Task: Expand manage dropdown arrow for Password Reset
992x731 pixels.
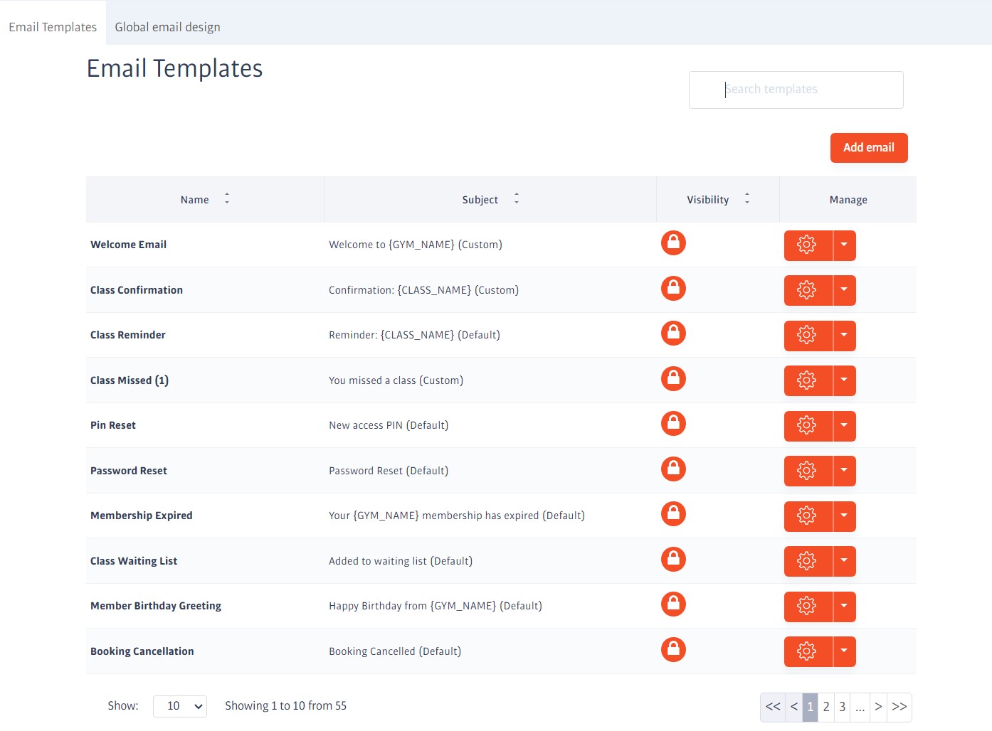Action: tap(845, 471)
